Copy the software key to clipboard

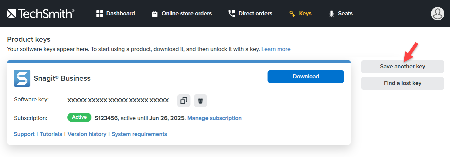(x=184, y=101)
